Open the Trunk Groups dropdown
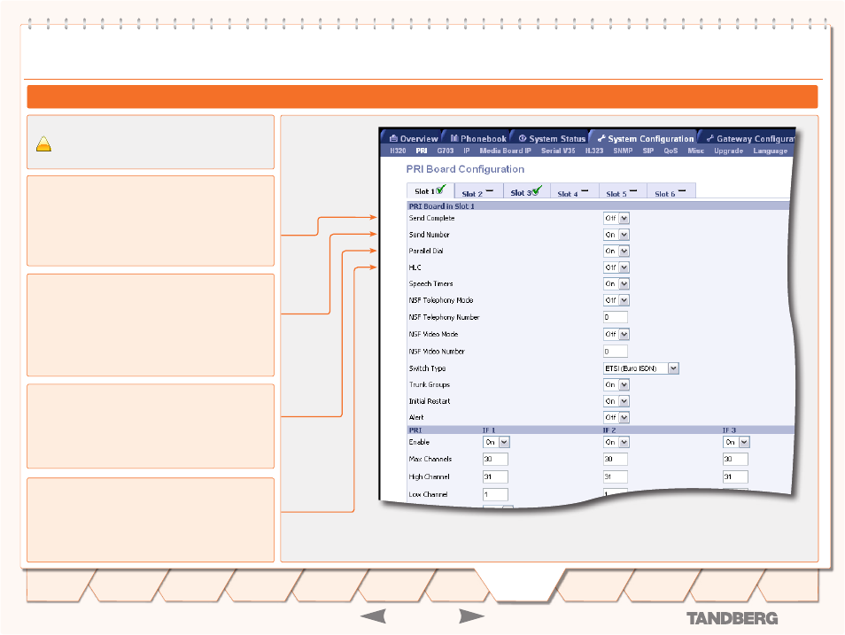 pos(616,385)
